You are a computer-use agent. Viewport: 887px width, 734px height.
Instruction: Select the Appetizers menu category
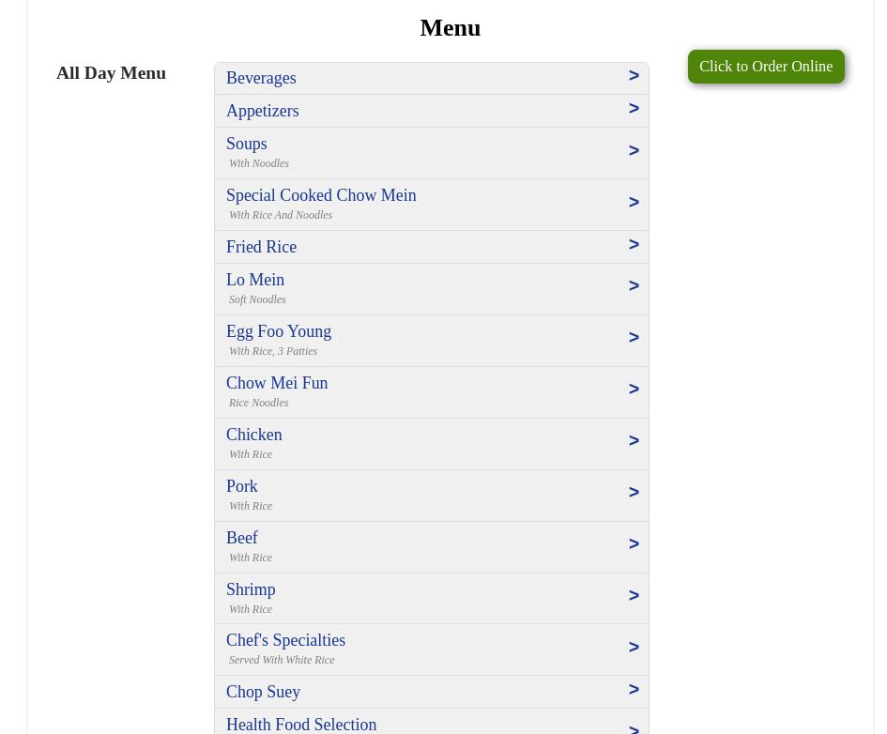[x=263, y=111]
